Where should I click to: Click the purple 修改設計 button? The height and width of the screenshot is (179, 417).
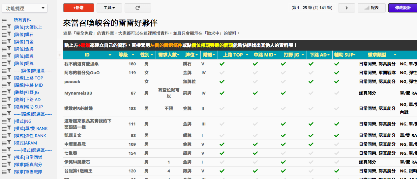(x=402, y=8)
